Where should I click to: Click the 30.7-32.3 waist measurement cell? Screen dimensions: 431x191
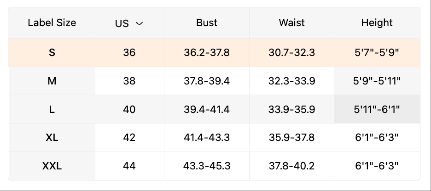click(291, 52)
